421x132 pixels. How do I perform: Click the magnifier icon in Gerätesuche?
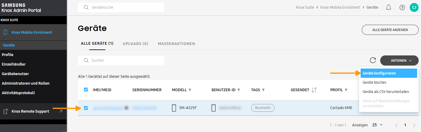point(86,7)
